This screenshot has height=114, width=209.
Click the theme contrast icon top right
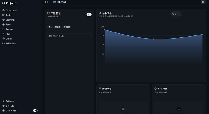203,2
